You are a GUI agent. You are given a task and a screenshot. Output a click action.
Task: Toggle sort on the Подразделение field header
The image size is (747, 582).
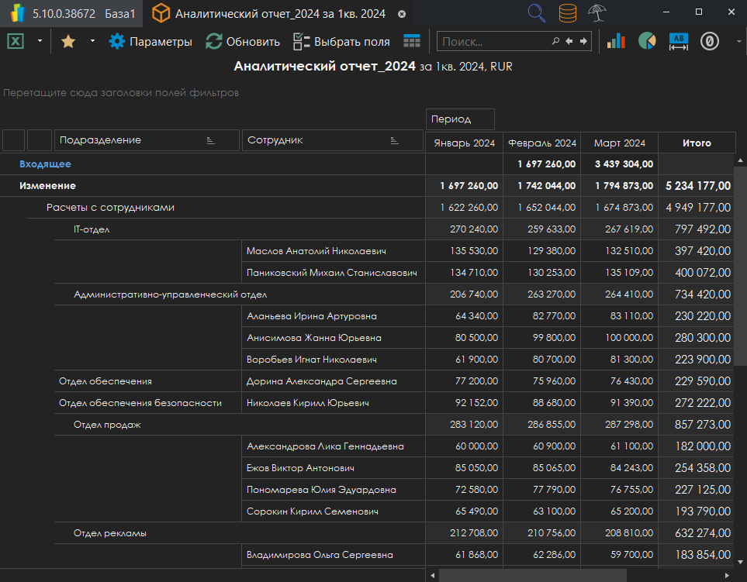[209, 140]
